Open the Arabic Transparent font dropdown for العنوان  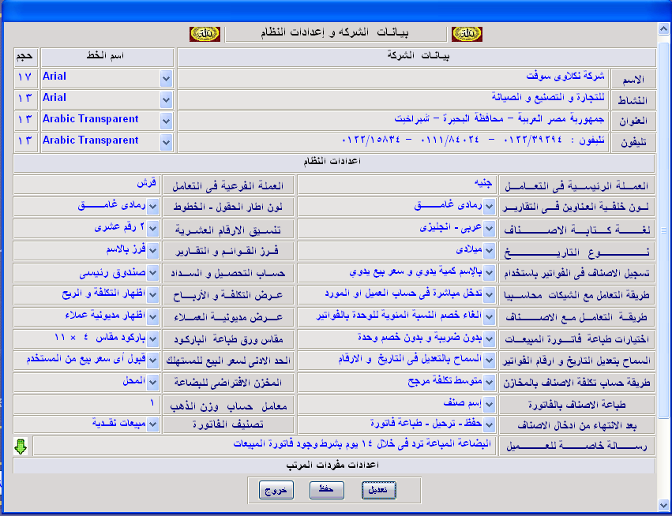click(x=166, y=121)
